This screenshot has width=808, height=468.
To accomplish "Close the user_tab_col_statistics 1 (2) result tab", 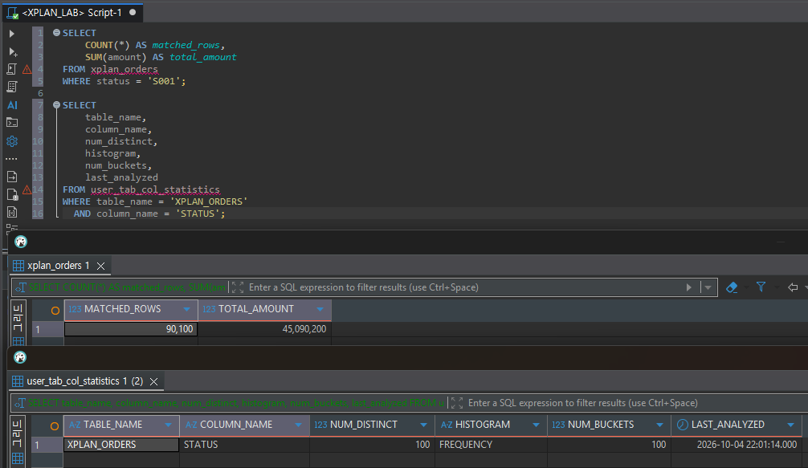I will [x=153, y=381].
